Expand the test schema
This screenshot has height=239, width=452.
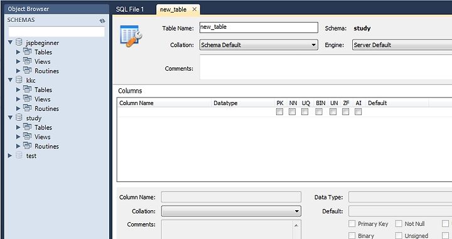click(10, 155)
